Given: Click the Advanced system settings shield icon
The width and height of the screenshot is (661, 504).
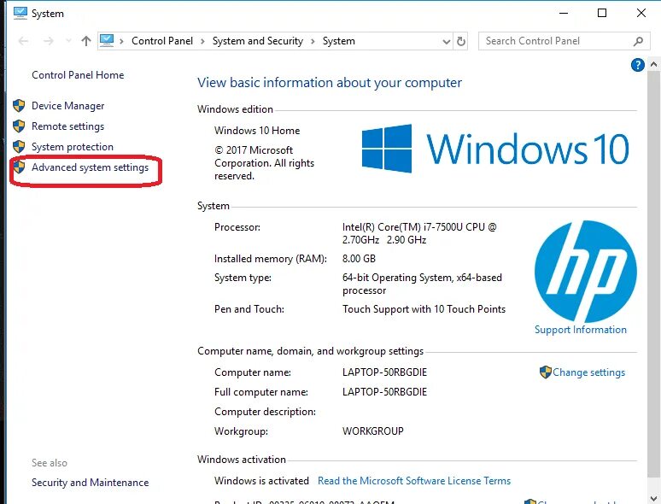Looking at the screenshot, I should [19, 167].
